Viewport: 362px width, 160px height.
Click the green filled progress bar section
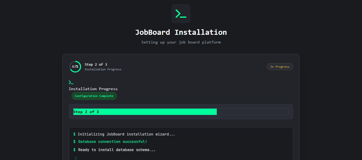pyautogui.click(x=159, y=112)
